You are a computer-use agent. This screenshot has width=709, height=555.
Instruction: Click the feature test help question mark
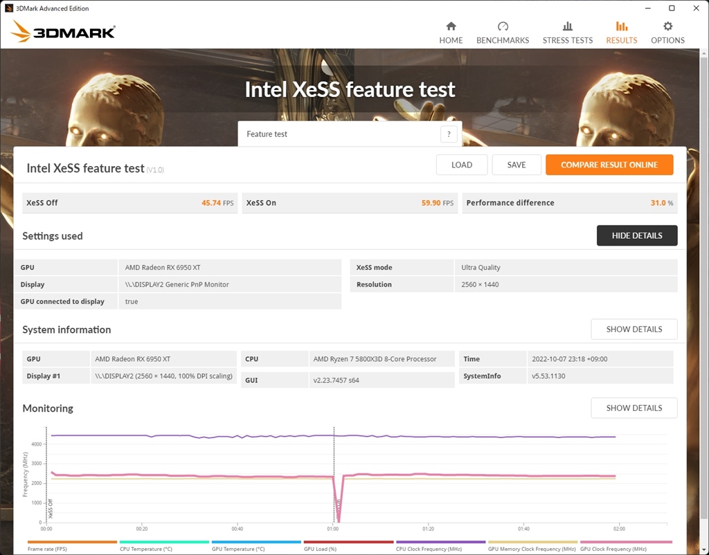pyautogui.click(x=449, y=134)
